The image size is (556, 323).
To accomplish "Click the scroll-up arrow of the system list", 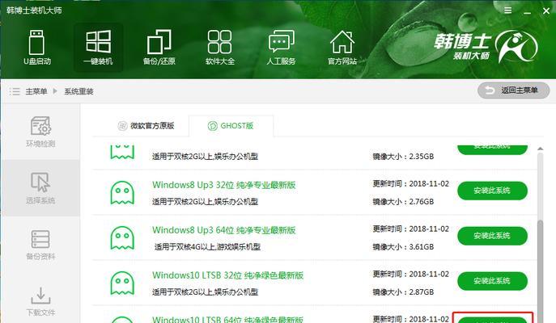I will pyautogui.click(x=540, y=149).
